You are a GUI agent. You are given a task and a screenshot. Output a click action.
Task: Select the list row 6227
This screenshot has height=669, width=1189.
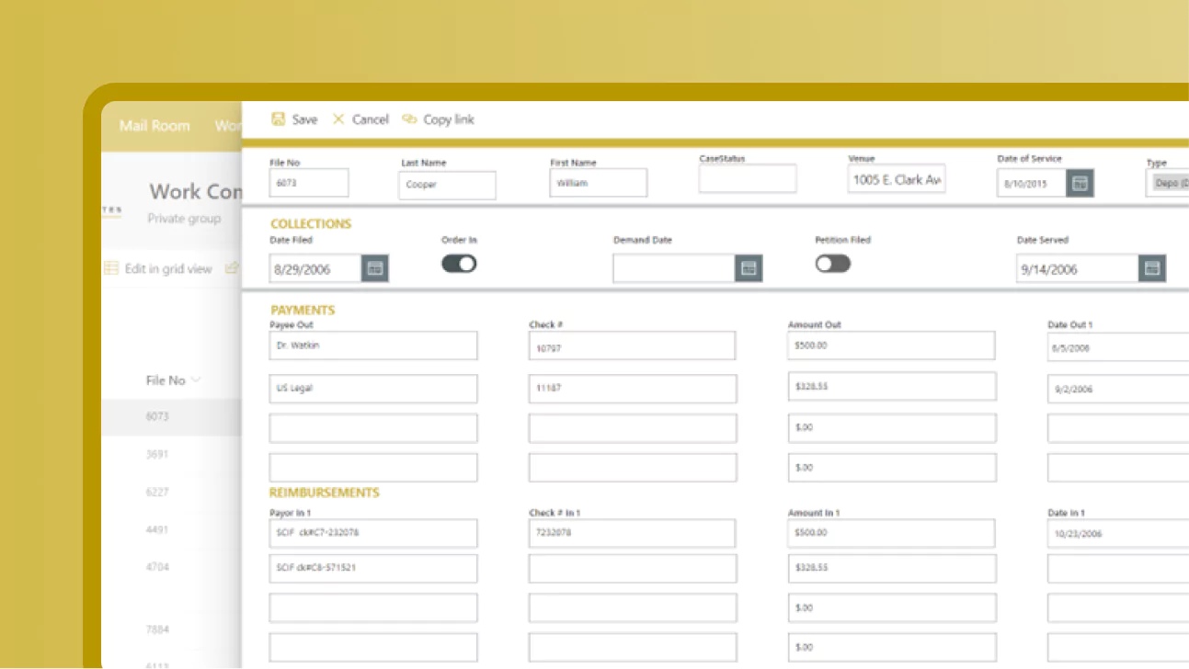171,492
